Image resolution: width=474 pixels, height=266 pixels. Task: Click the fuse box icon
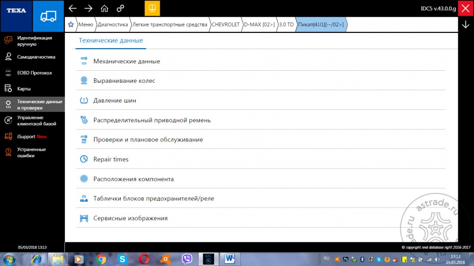click(x=84, y=198)
